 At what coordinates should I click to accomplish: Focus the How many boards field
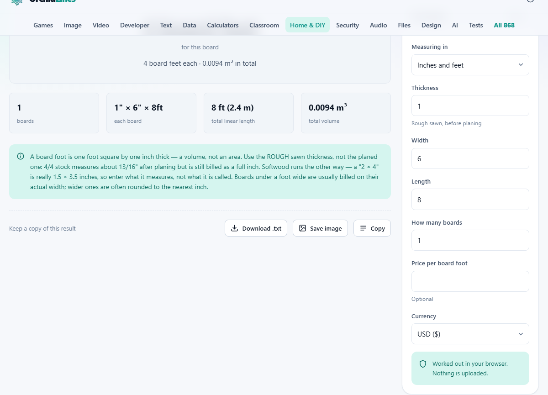pyautogui.click(x=470, y=240)
